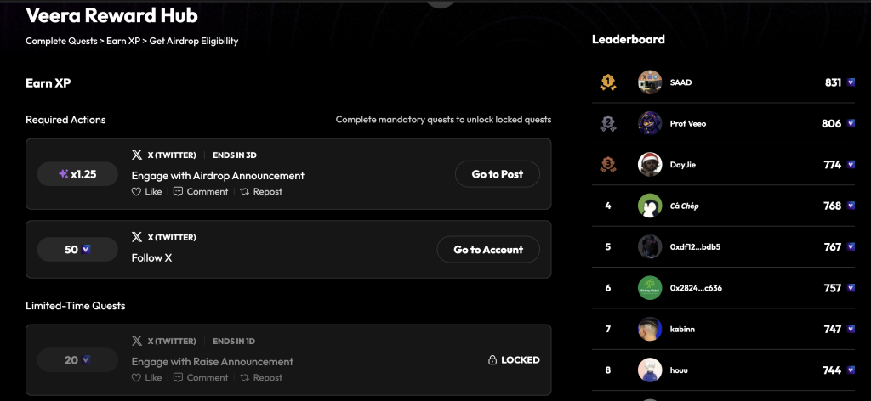The image size is (871, 401).
Task: Click Like under Airdrop Announcement quest
Action: tap(146, 192)
